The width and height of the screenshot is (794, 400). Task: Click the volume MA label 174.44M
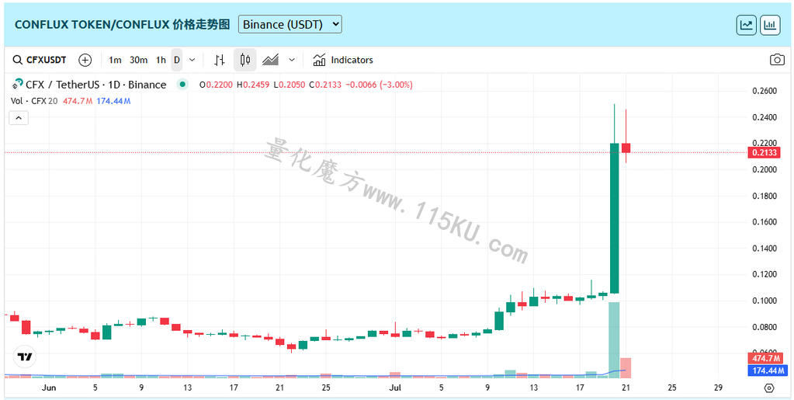(767, 371)
